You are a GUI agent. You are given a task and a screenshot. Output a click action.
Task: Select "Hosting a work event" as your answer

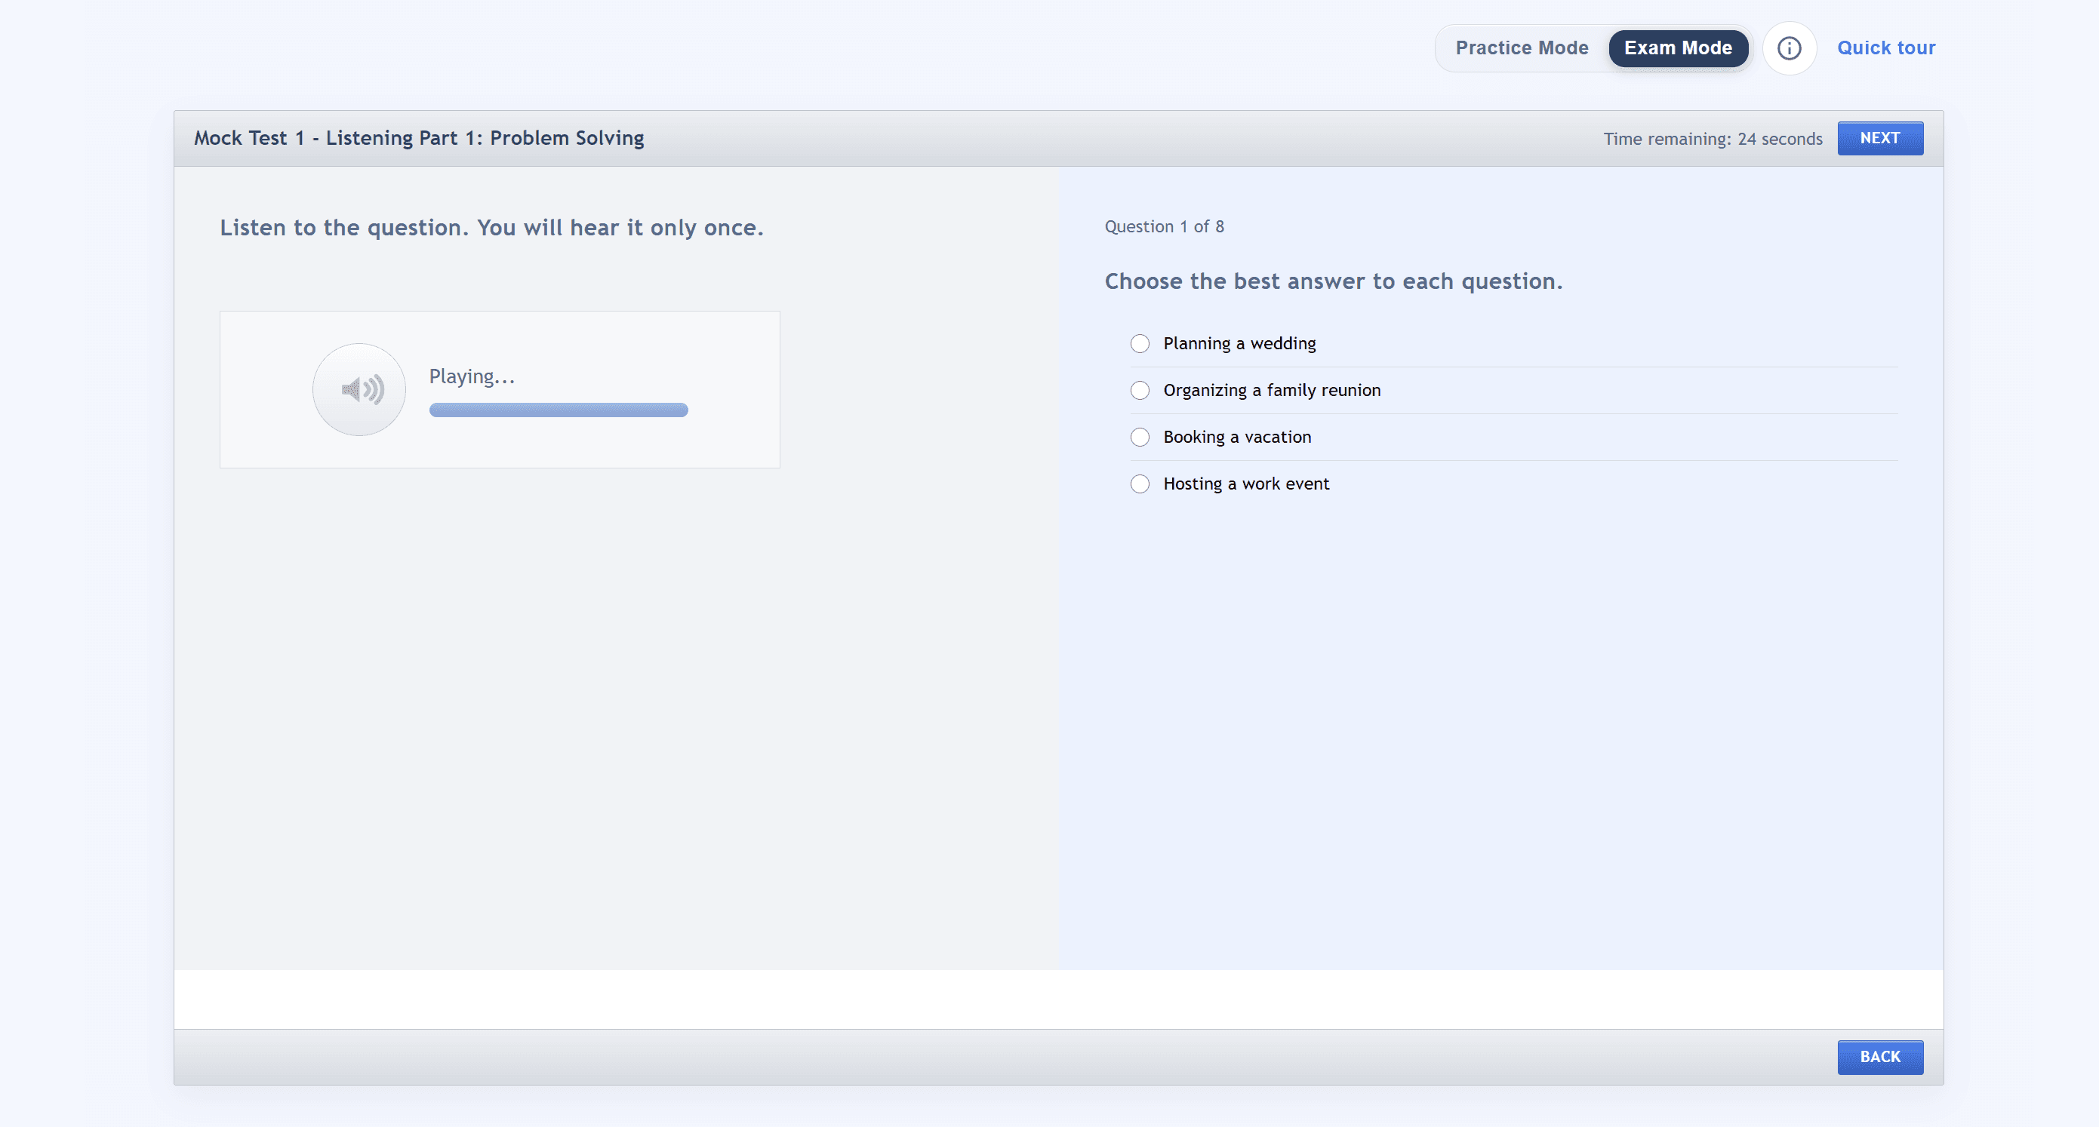[x=1139, y=484]
